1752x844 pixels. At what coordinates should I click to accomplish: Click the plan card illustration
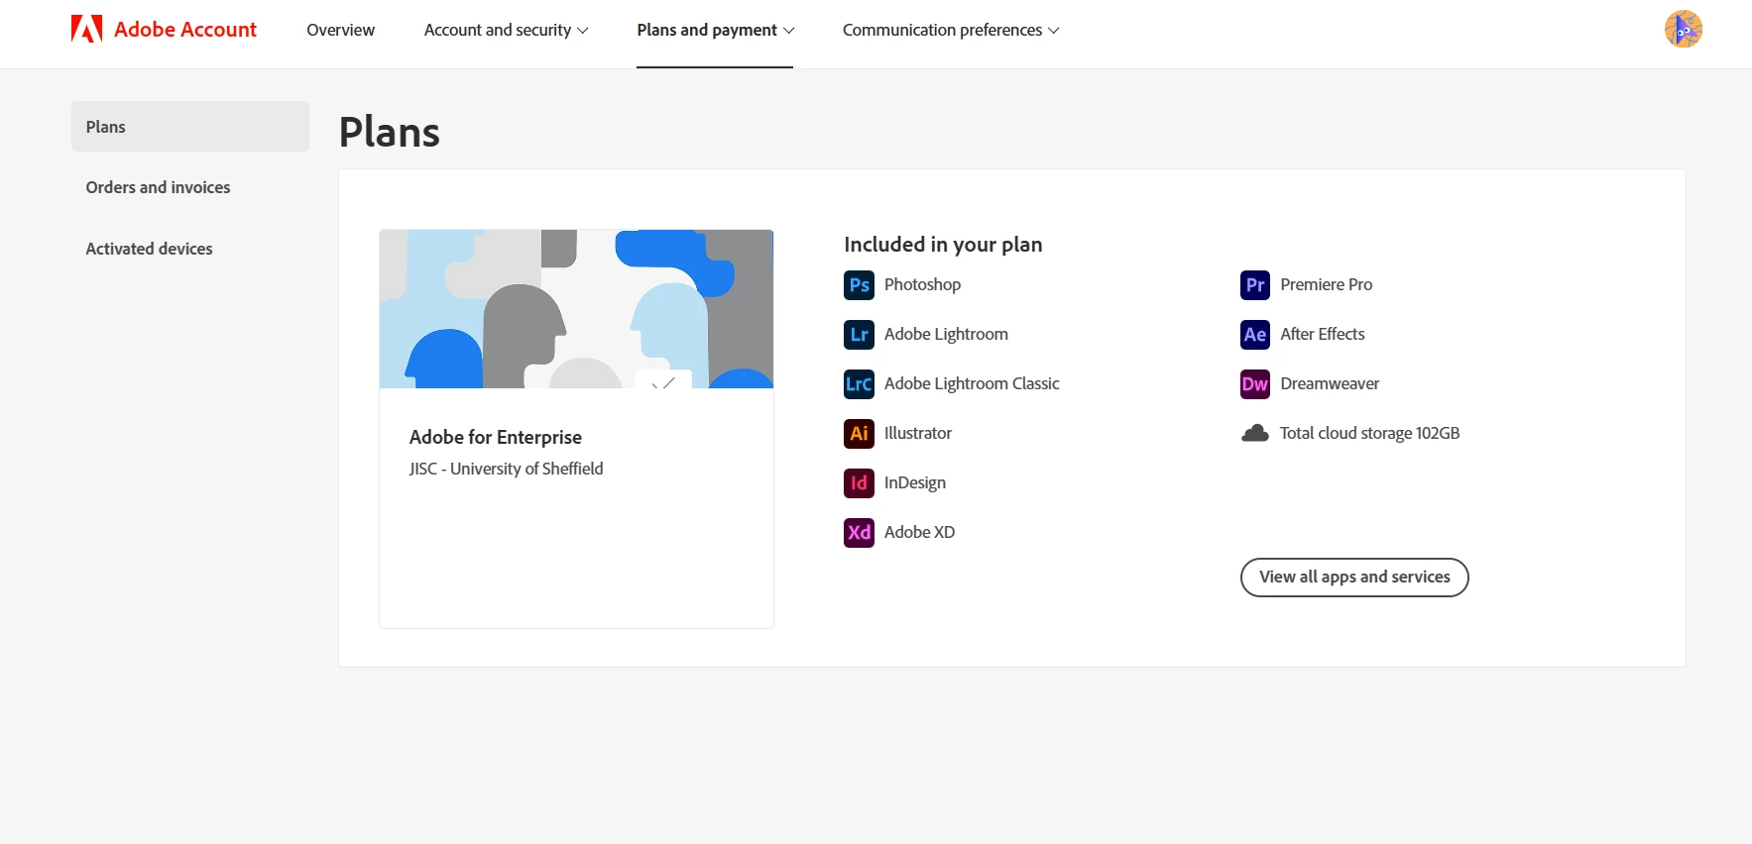coord(576,309)
